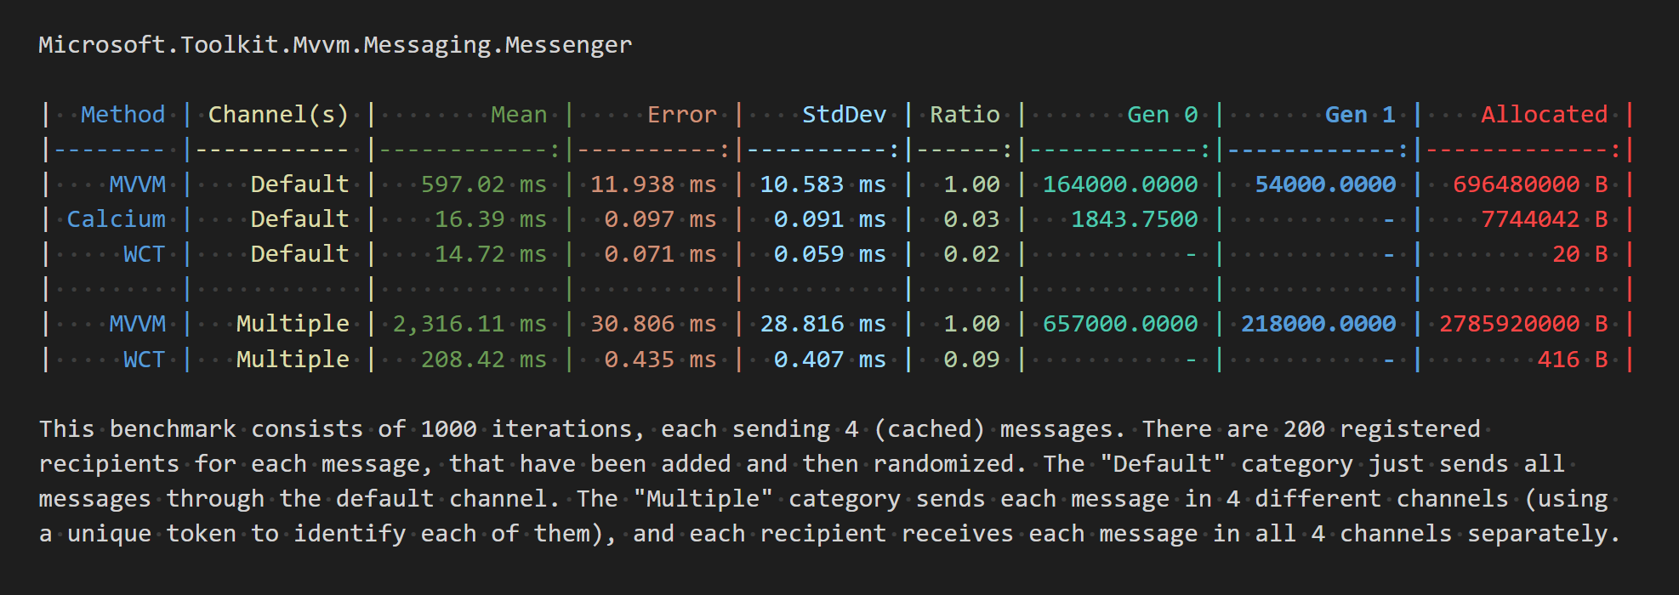Click the 0.059 ms StdDev value
1679x595 pixels.
830,254
